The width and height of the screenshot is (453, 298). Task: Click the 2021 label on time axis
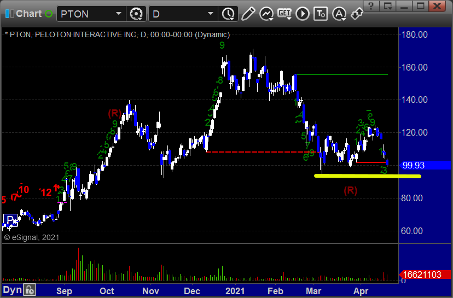(235, 291)
